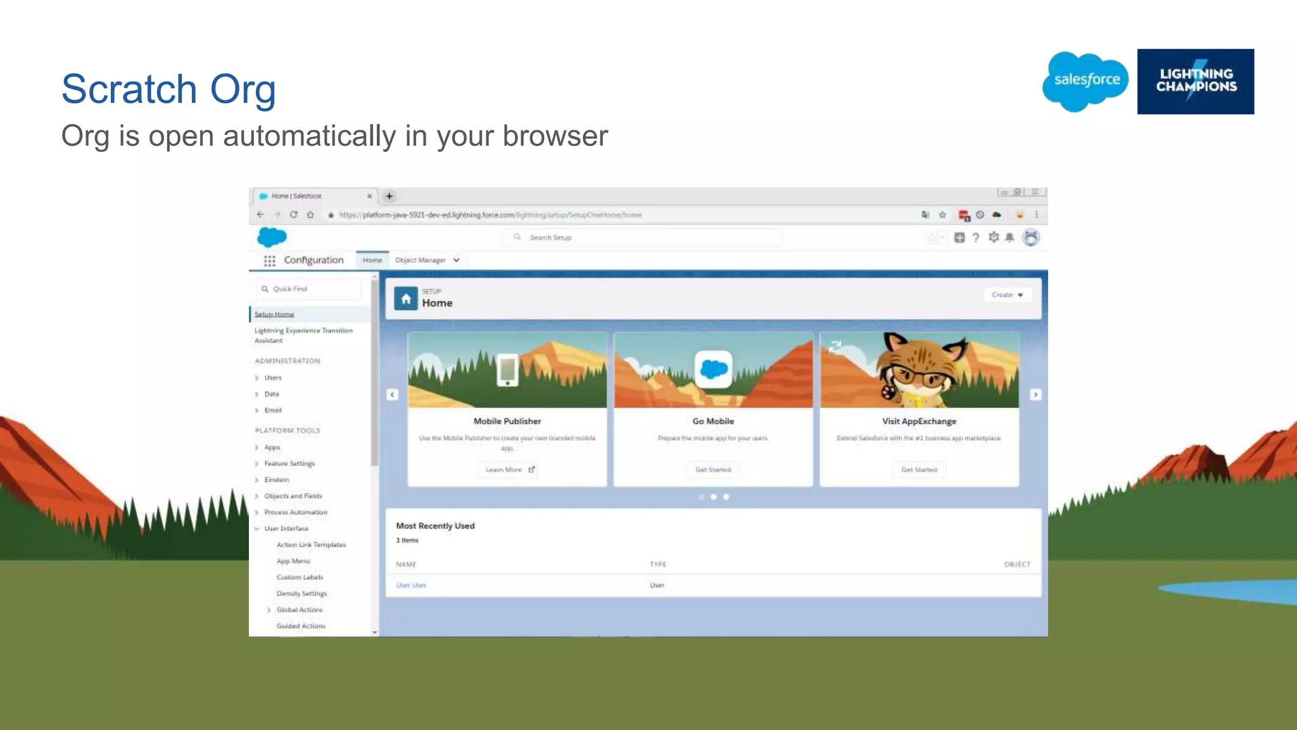Open Guided Actions item
1297x730 pixels.
(x=301, y=626)
